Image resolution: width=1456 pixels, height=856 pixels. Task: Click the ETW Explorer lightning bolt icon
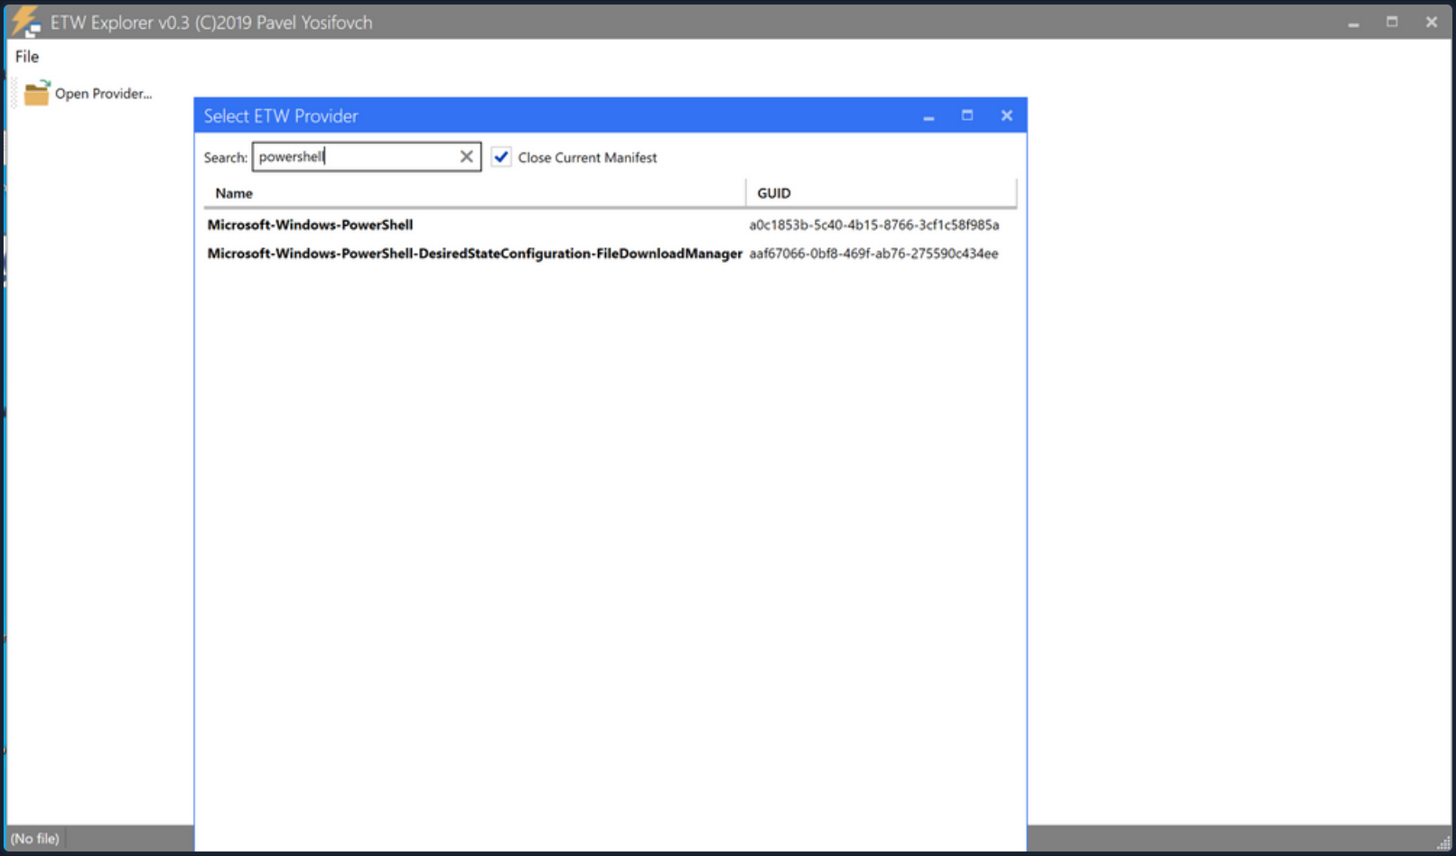point(23,20)
